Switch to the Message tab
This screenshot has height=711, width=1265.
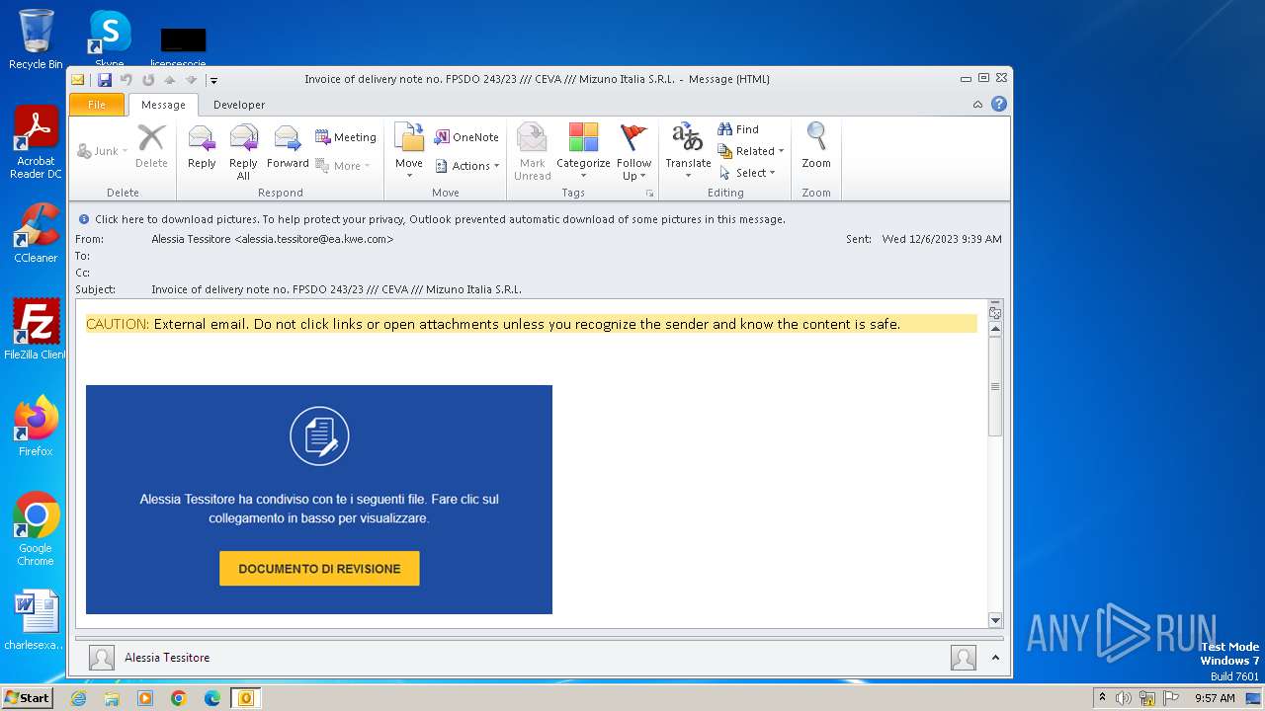pyautogui.click(x=163, y=105)
